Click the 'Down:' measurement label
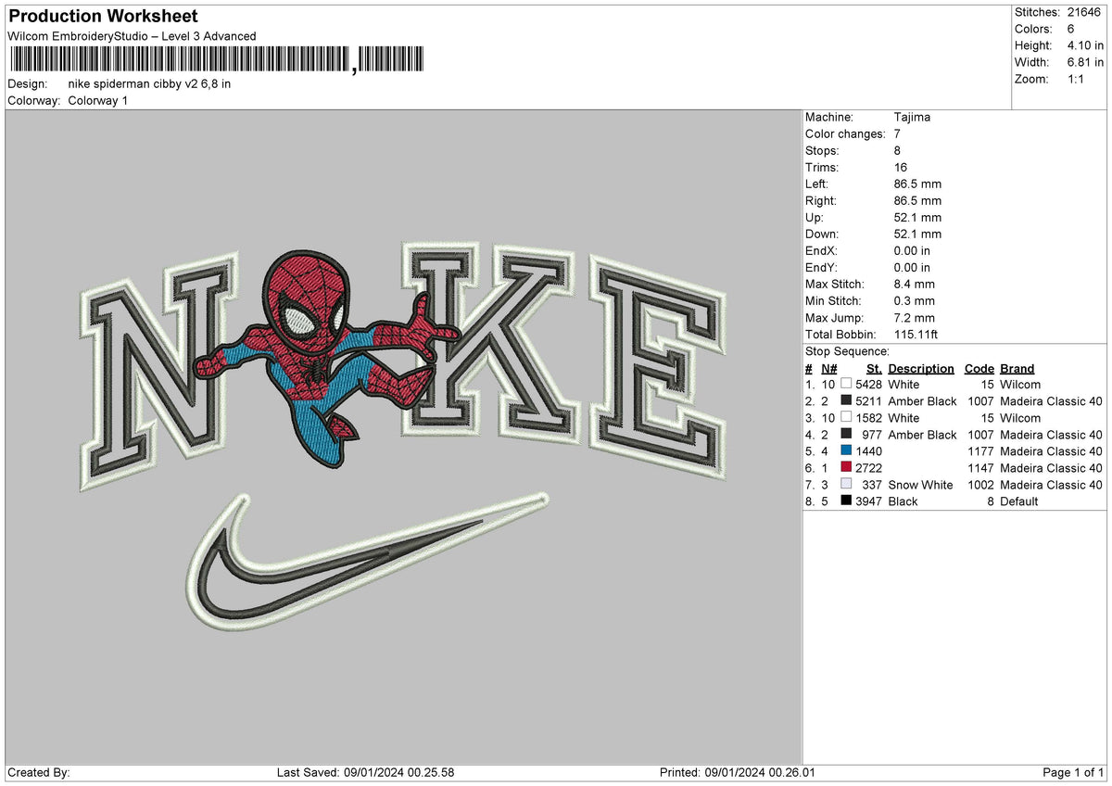 pos(822,234)
